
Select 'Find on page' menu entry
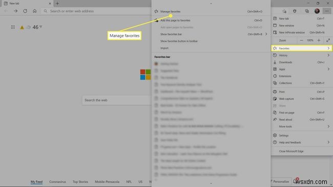click(302, 113)
